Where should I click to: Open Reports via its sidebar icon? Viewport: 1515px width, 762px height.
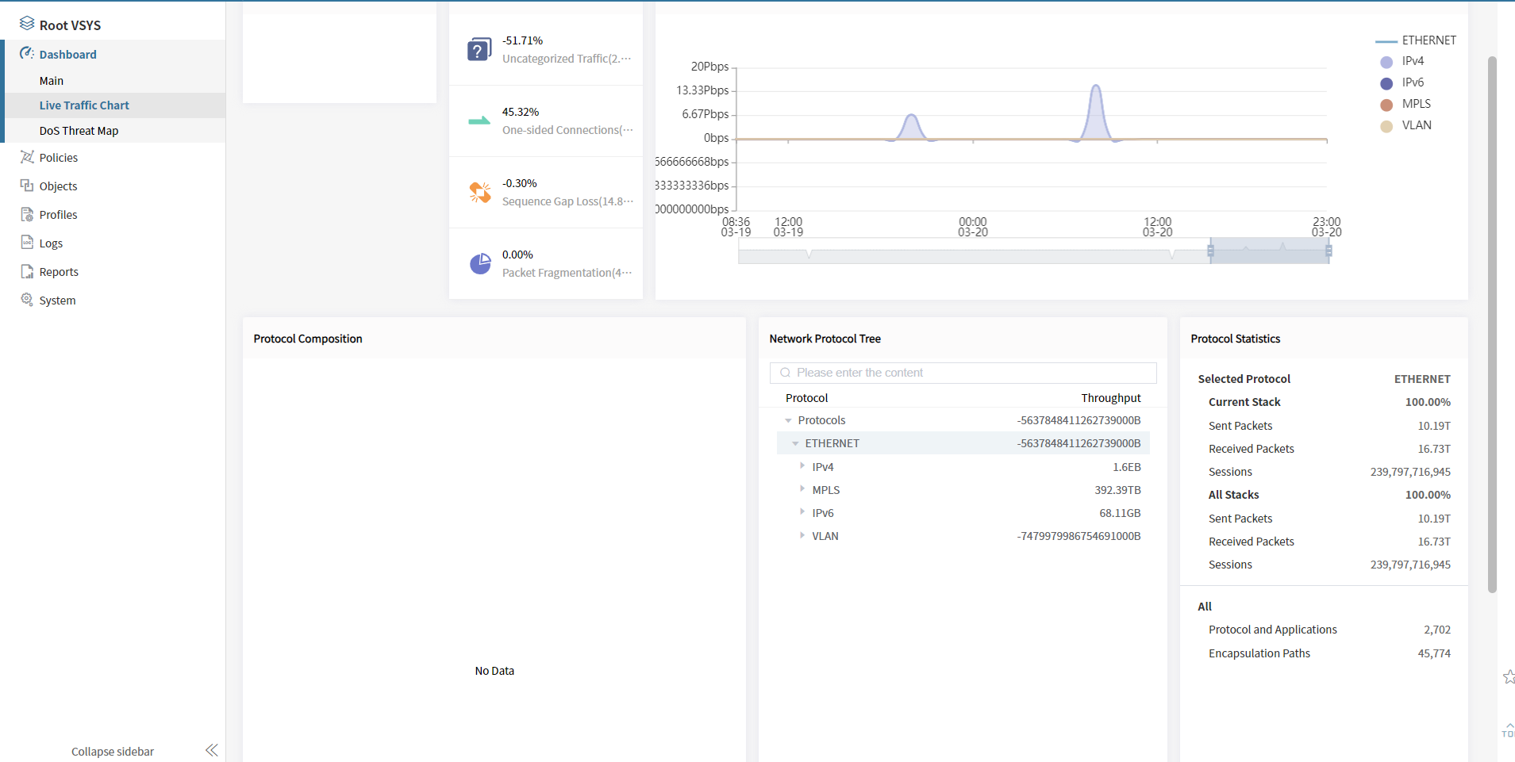point(27,271)
